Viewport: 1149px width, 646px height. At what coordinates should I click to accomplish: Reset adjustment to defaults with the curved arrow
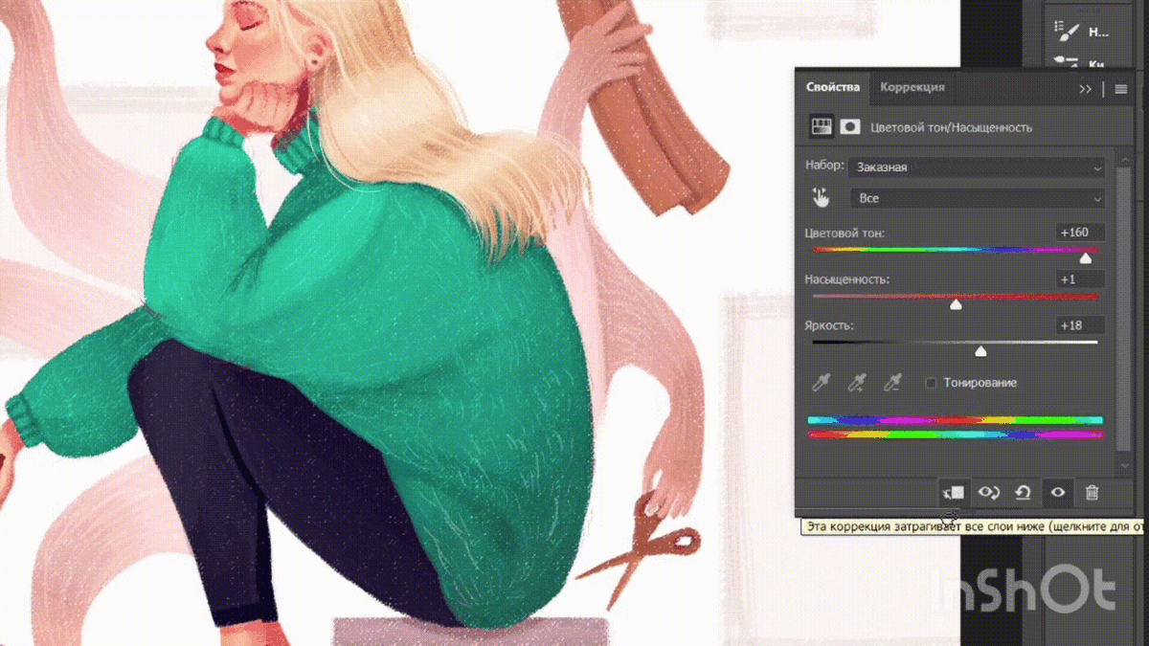tap(1023, 492)
